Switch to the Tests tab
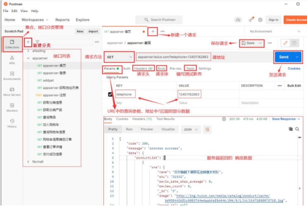307x209 pixels. tap(190, 69)
